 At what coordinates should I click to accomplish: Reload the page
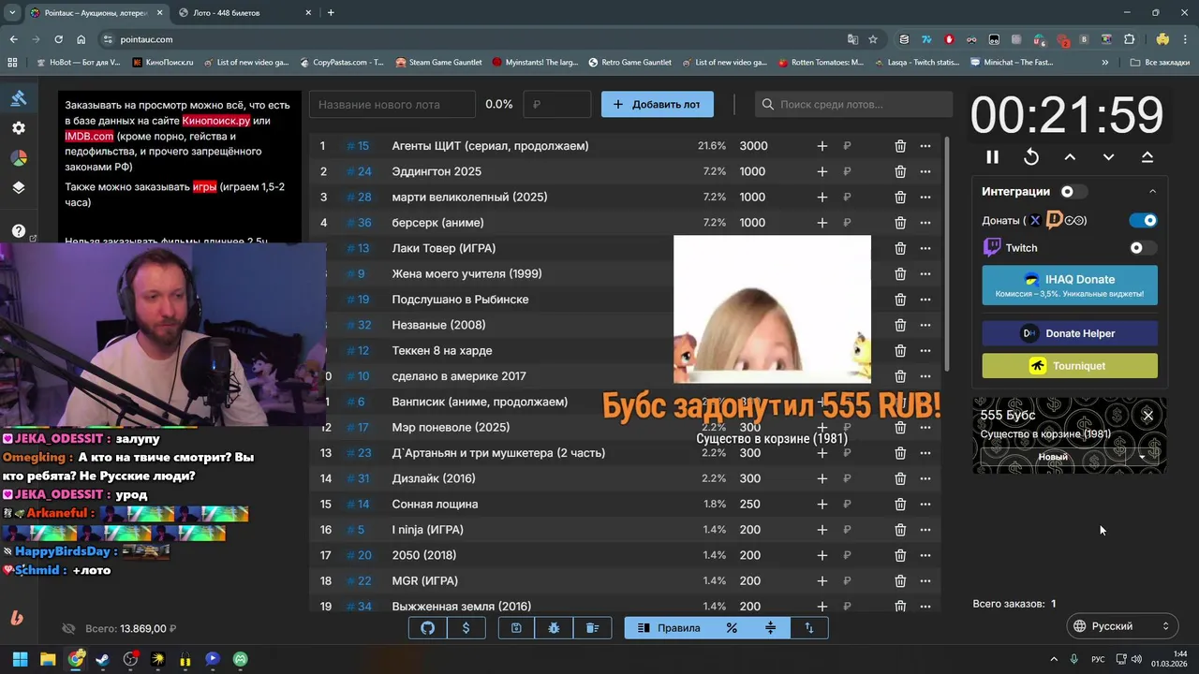tap(59, 39)
